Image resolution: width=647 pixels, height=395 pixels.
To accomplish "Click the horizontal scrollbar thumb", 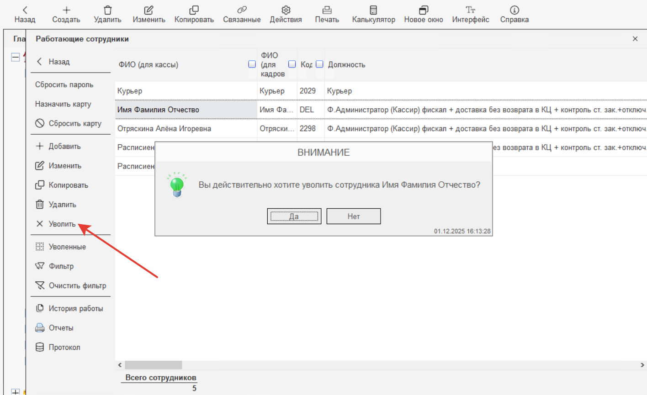I will pos(153,365).
